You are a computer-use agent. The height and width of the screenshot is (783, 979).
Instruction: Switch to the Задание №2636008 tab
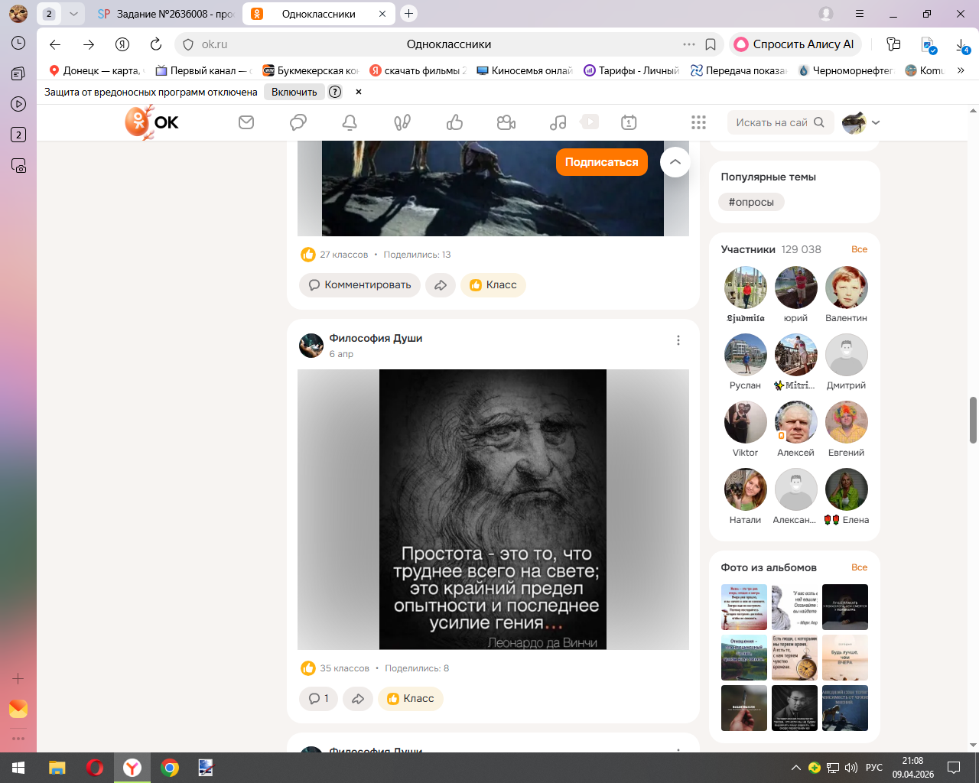[165, 14]
